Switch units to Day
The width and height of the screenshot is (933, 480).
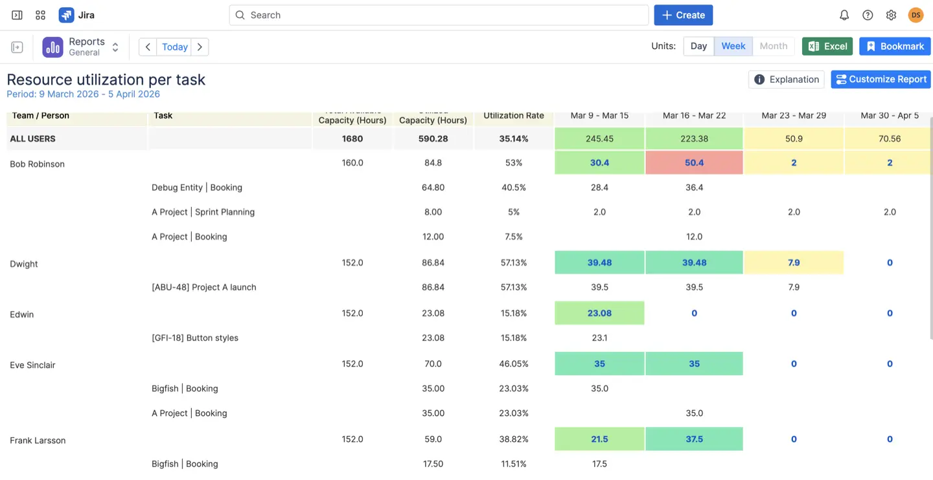tap(698, 46)
